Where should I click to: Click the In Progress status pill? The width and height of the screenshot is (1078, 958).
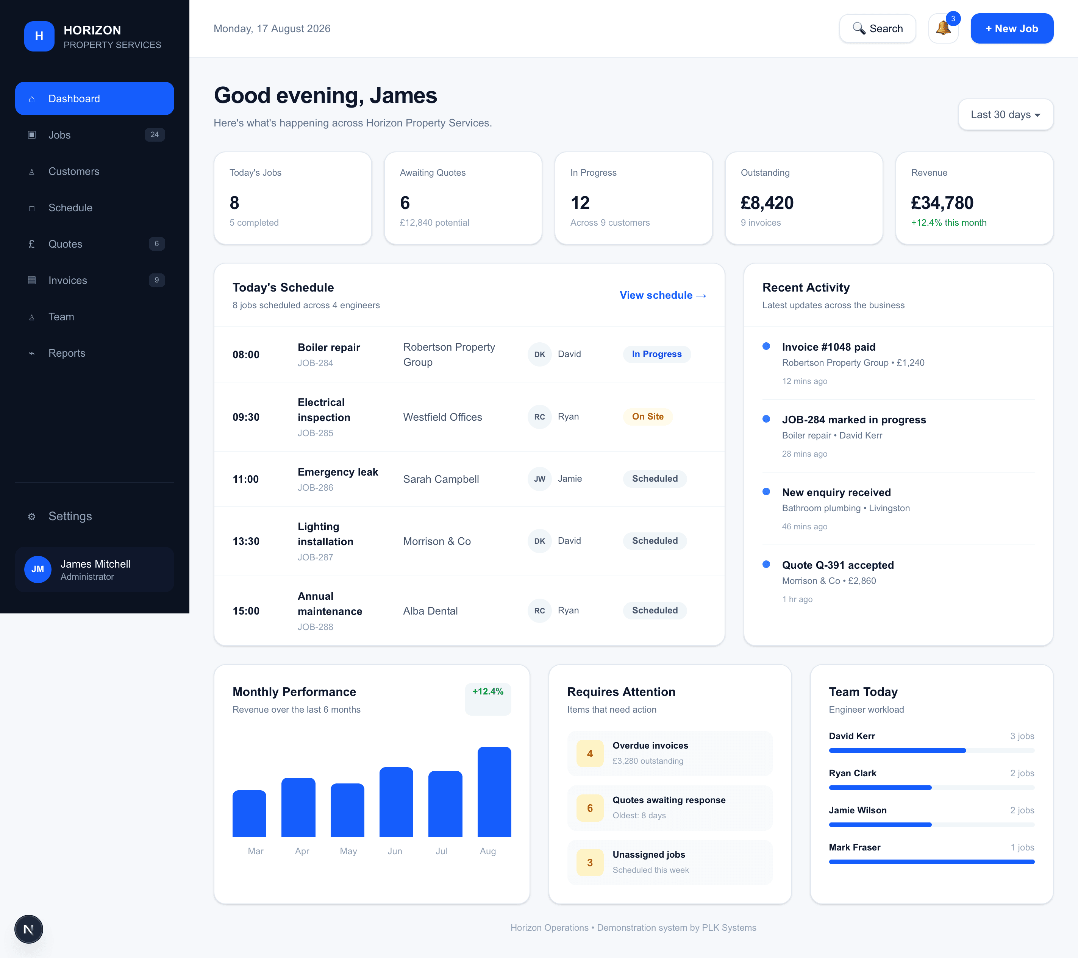tap(656, 354)
